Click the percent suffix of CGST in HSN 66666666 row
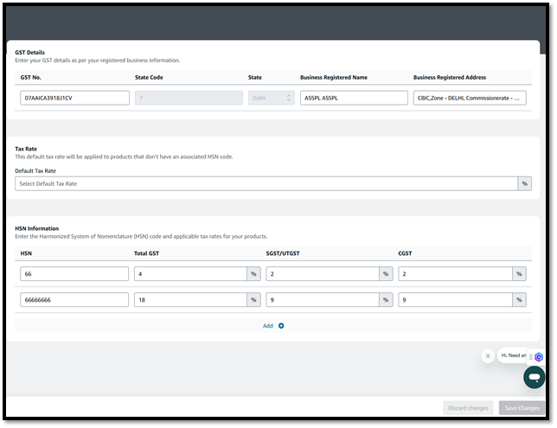 point(519,300)
